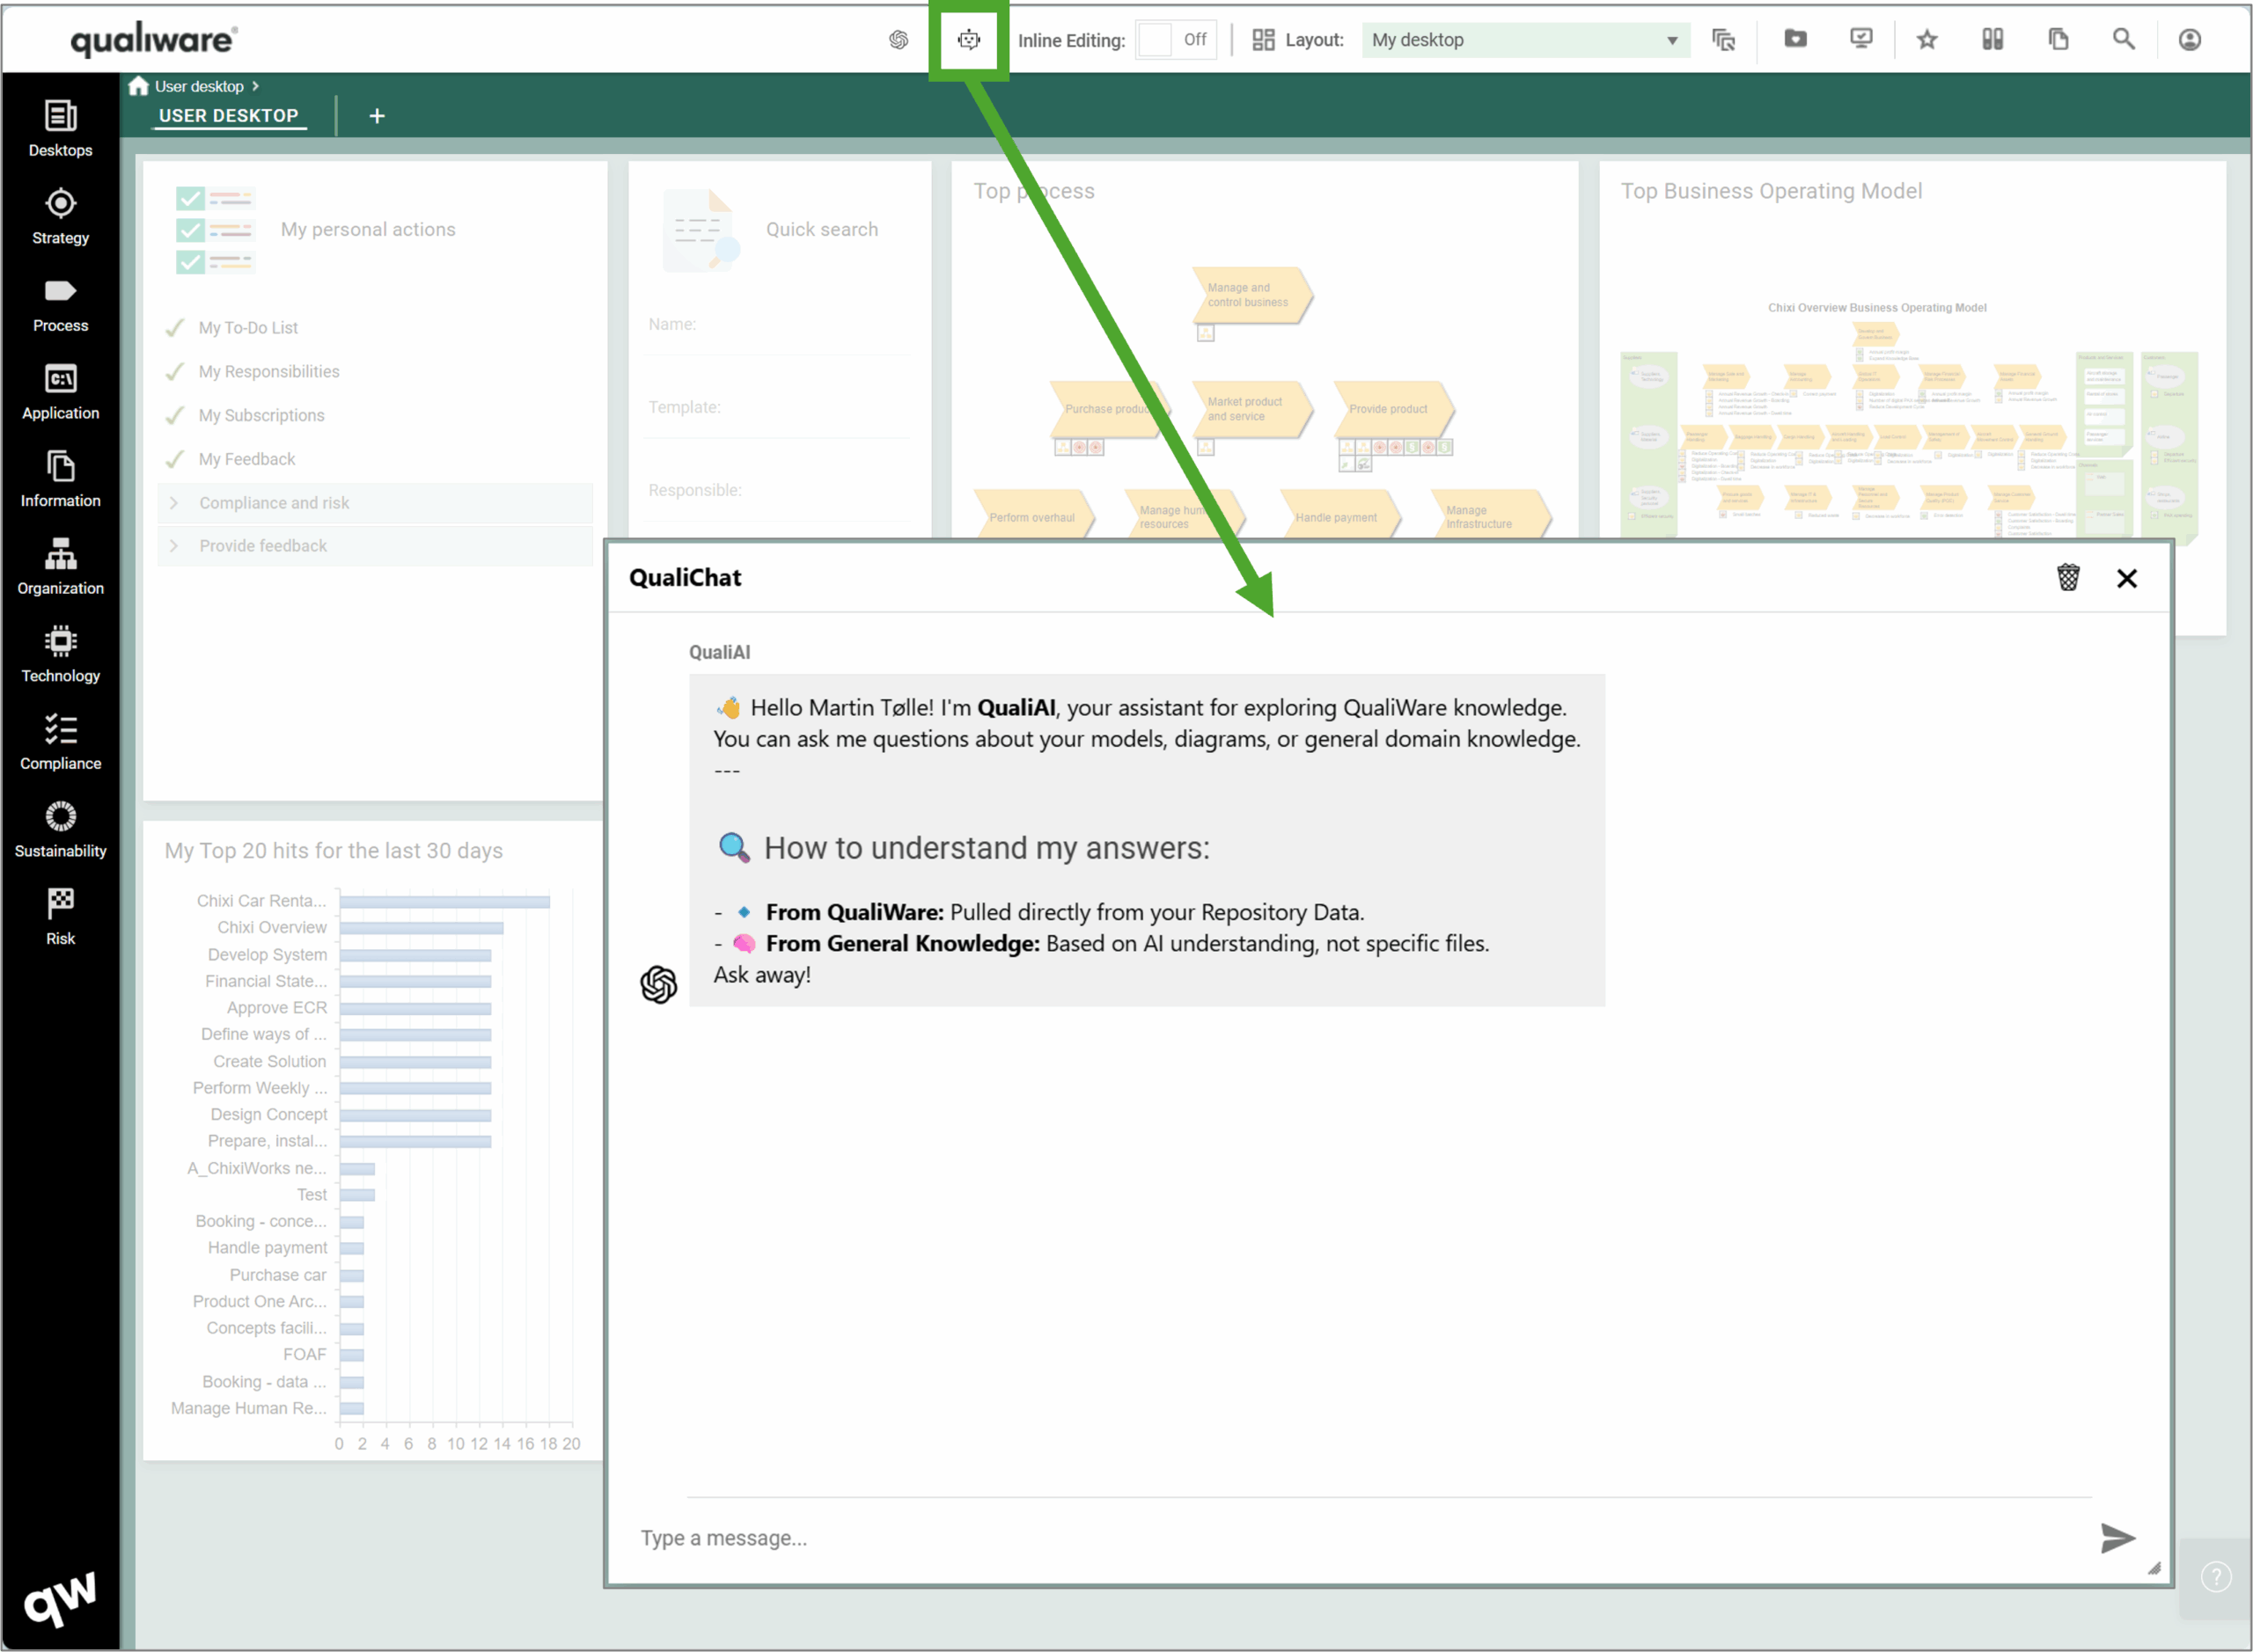This screenshot has width=2253, height=1652.
Task: Open Desktops in the left sidebar
Action: tap(60, 129)
